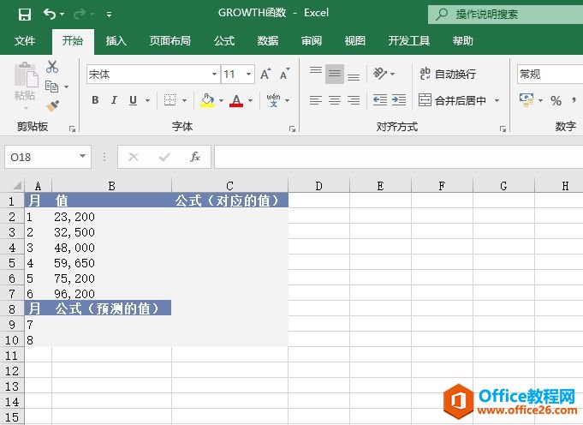Image resolution: width=583 pixels, height=425 pixels.
Task: Apply percent style format
Action: (556, 101)
